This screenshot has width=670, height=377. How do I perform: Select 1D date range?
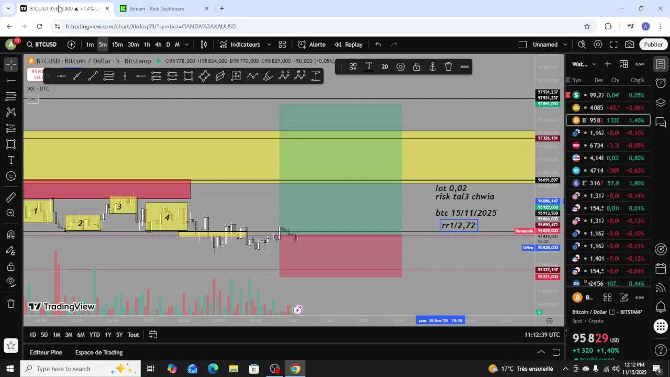pos(32,335)
